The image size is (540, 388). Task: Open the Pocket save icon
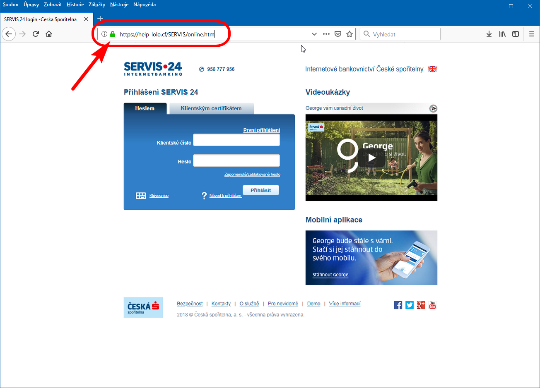click(x=338, y=34)
